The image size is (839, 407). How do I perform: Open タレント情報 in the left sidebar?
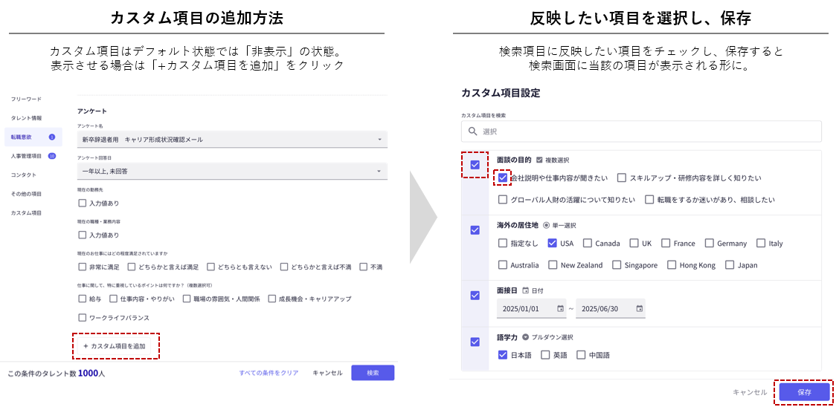(x=27, y=118)
